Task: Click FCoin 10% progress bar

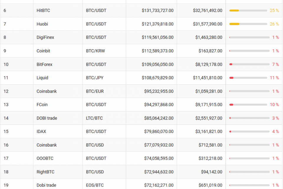Action: pos(248,105)
